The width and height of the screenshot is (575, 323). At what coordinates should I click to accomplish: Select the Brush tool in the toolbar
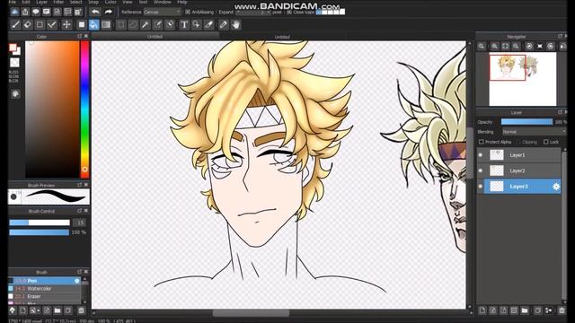coord(15,25)
